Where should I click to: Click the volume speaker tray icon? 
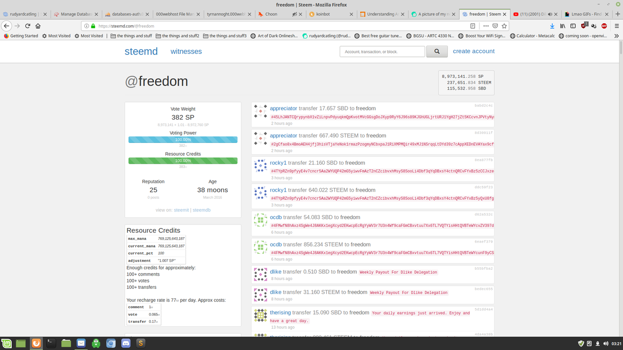pyautogui.click(x=606, y=343)
